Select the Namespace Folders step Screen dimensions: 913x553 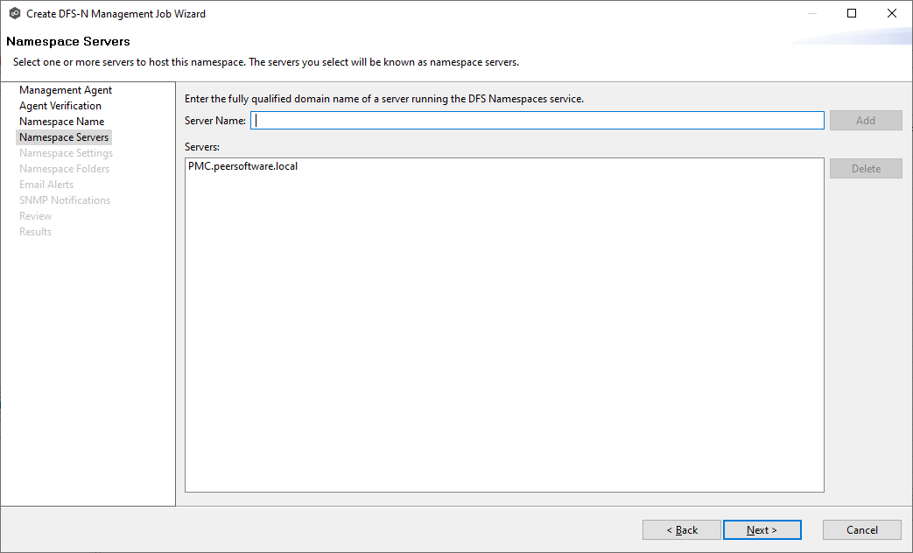point(64,169)
